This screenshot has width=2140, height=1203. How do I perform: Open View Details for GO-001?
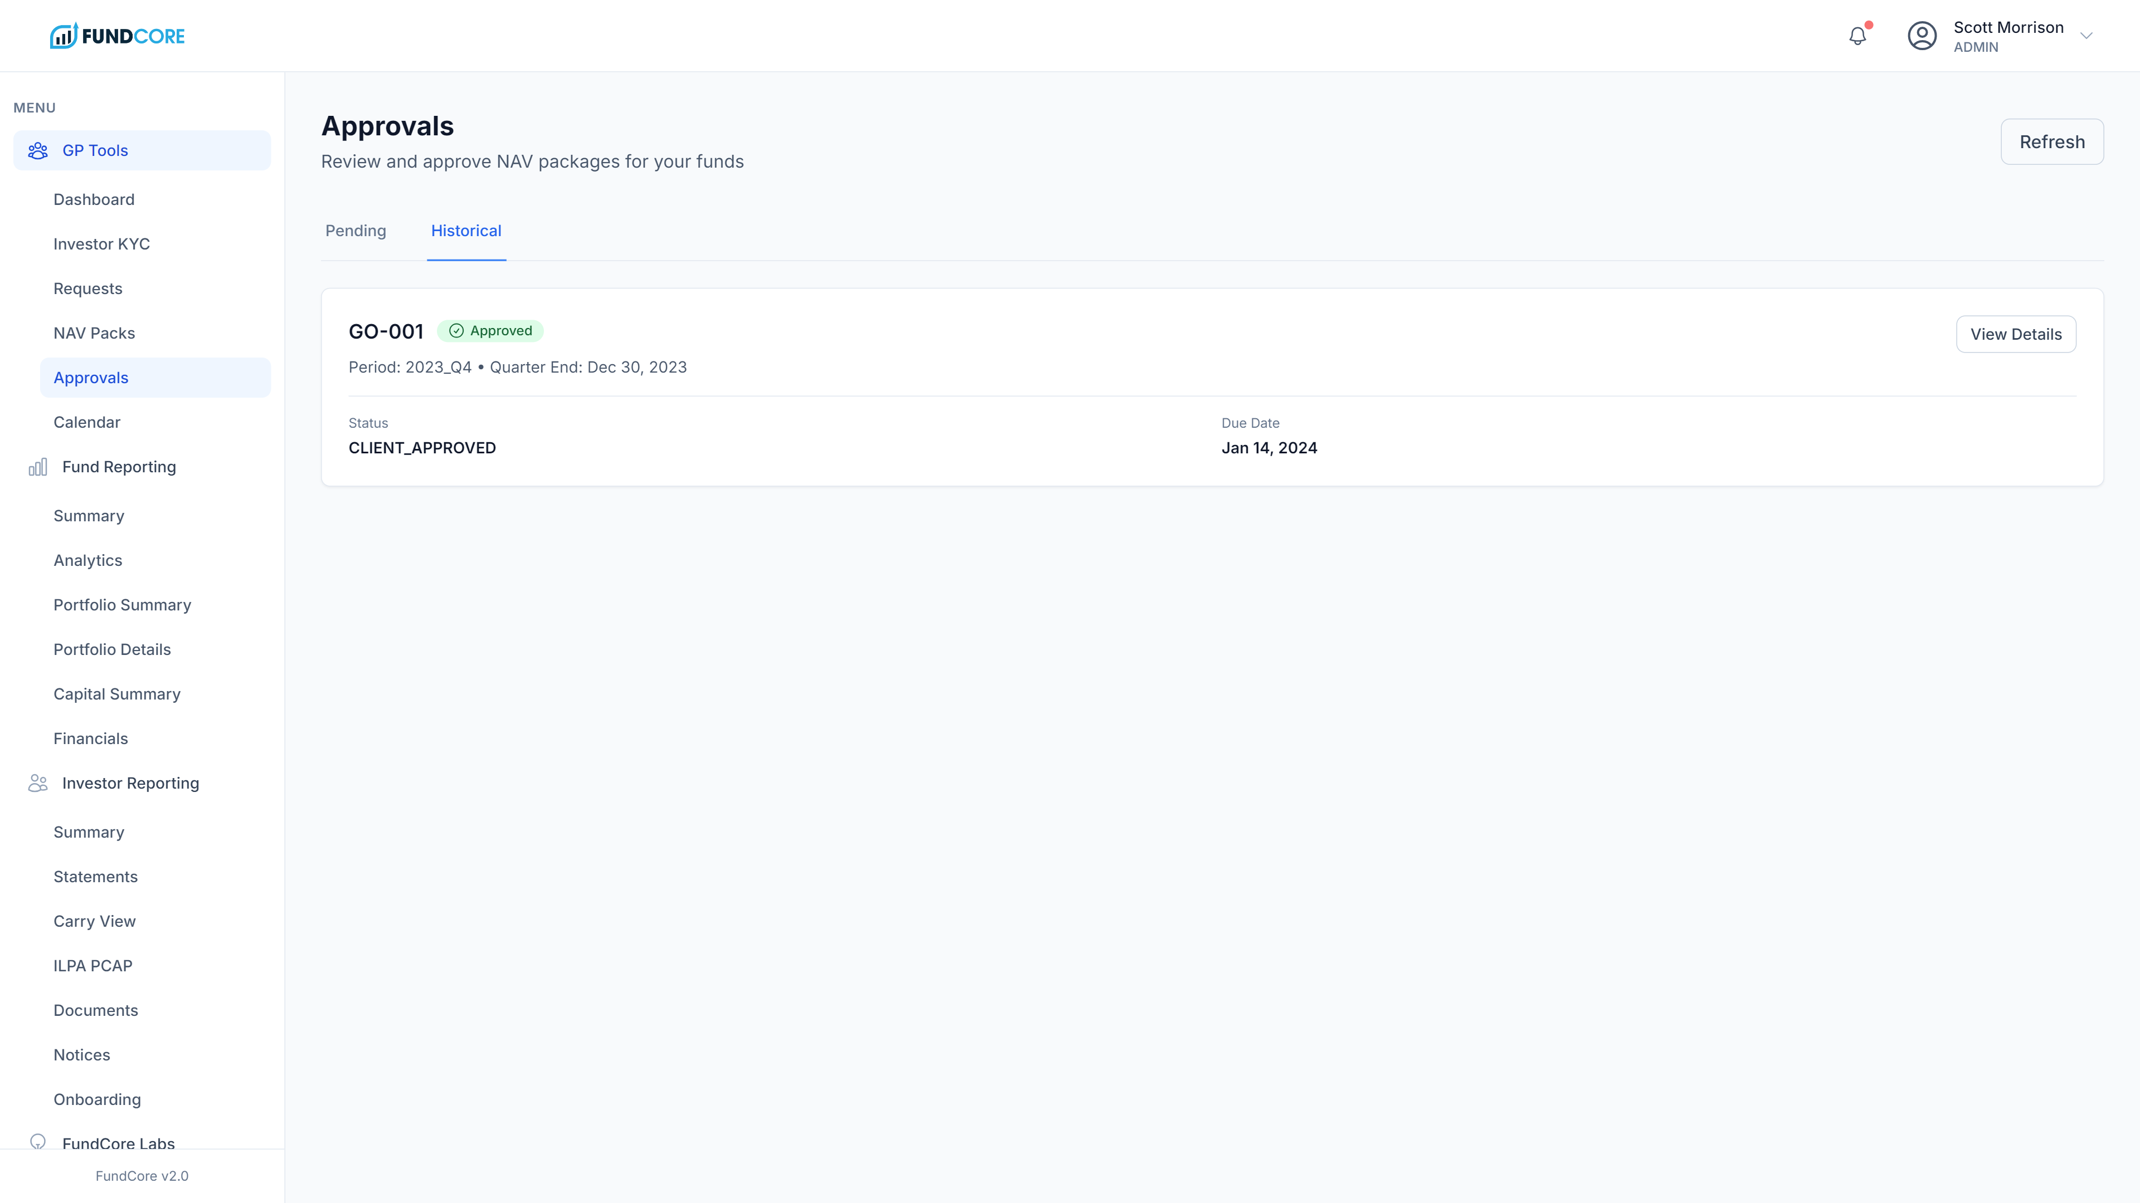2015,334
